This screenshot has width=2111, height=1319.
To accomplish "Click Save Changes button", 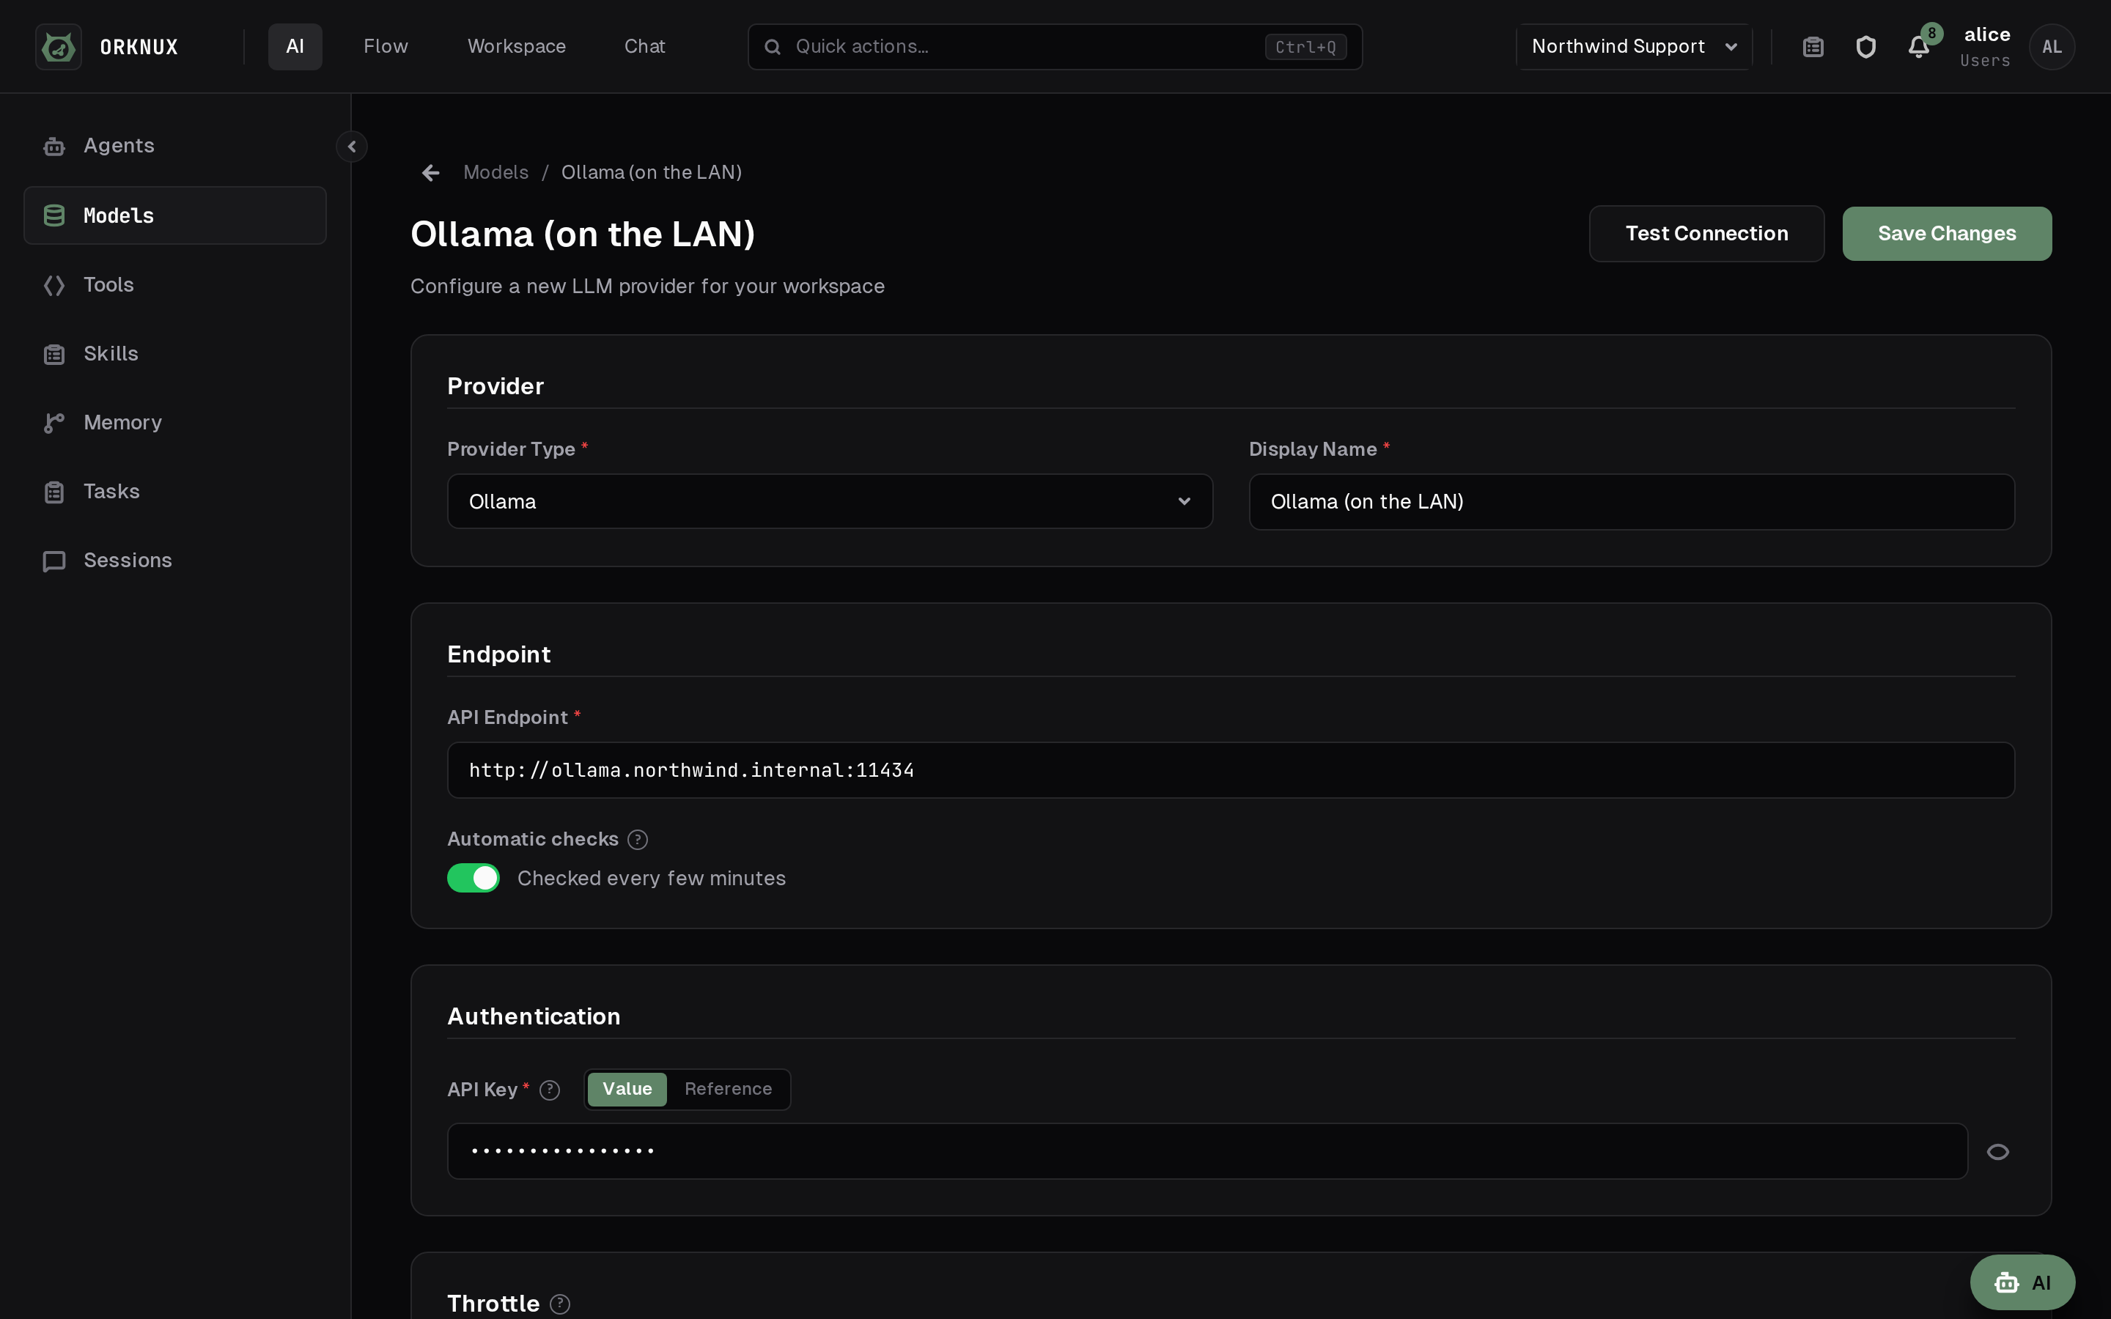I will point(1947,234).
